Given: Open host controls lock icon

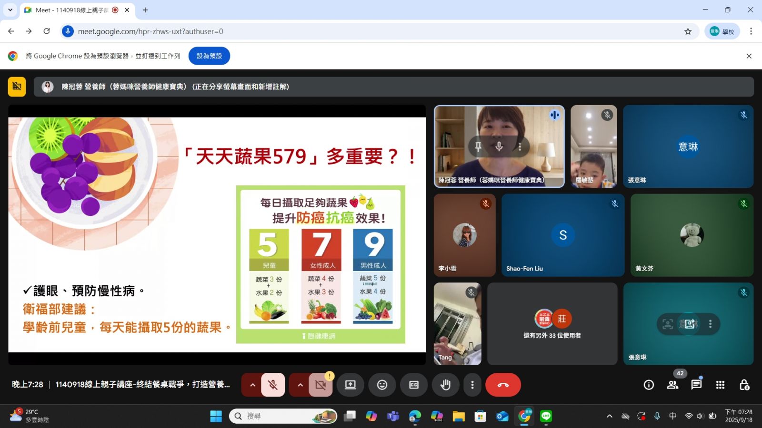Looking at the screenshot, I should (x=744, y=385).
